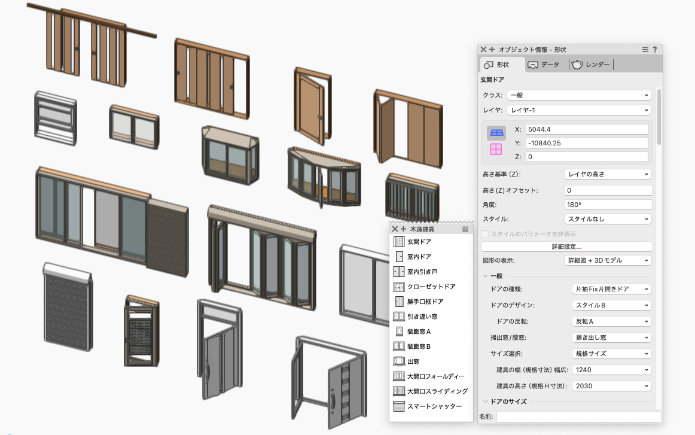
Task: Close the オブジェクト情報 palette
Action: [x=484, y=49]
